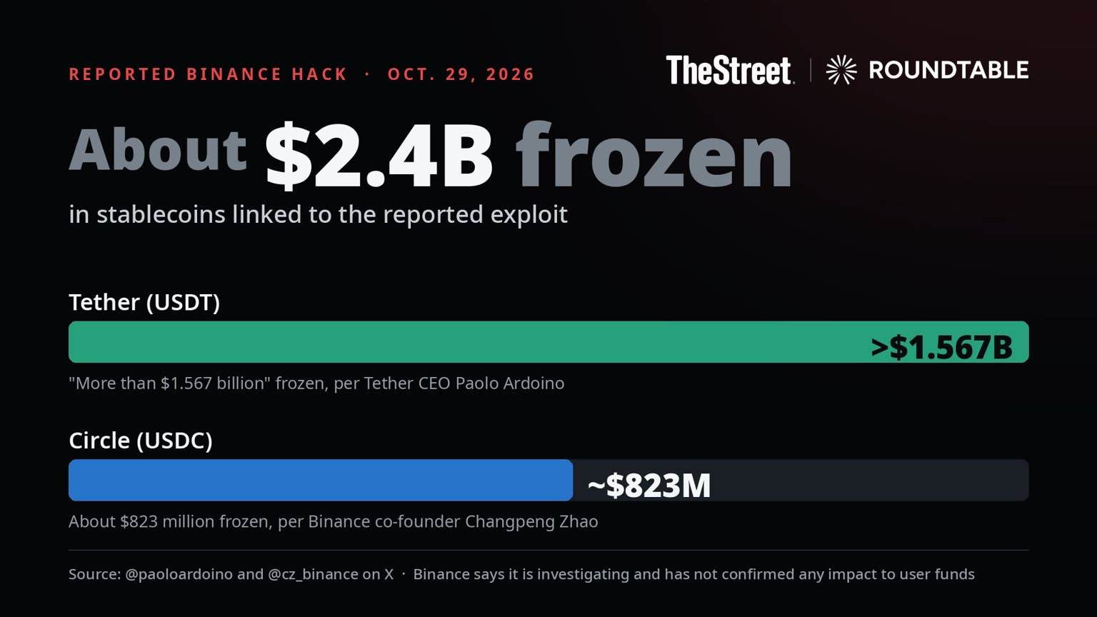1097x617 pixels.
Task: Click the $2.4B headline figure
Action: pyautogui.click(x=379, y=156)
